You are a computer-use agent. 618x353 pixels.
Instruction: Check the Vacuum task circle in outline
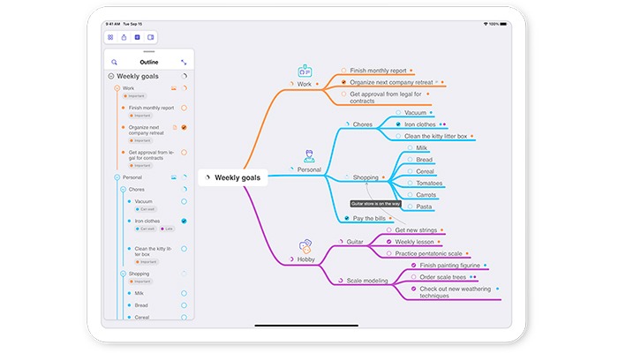184,202
